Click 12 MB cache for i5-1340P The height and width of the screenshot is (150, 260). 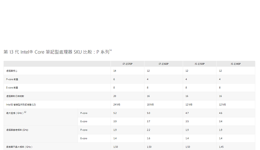point(222,105)
